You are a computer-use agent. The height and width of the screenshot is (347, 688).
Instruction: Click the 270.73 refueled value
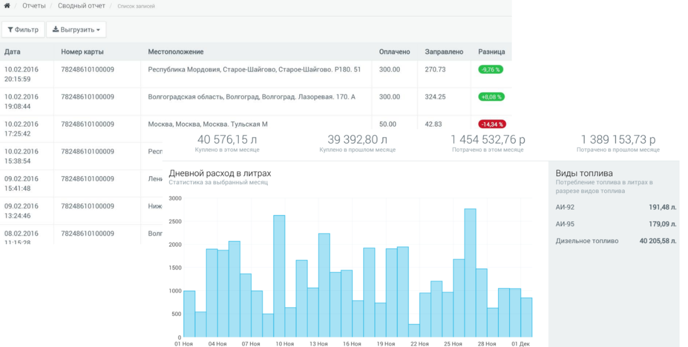tap(435, 69)
